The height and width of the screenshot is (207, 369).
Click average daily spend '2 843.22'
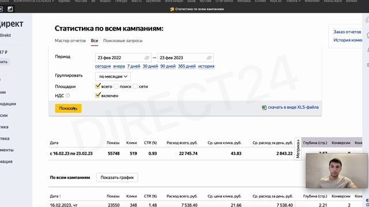(284, 154)
